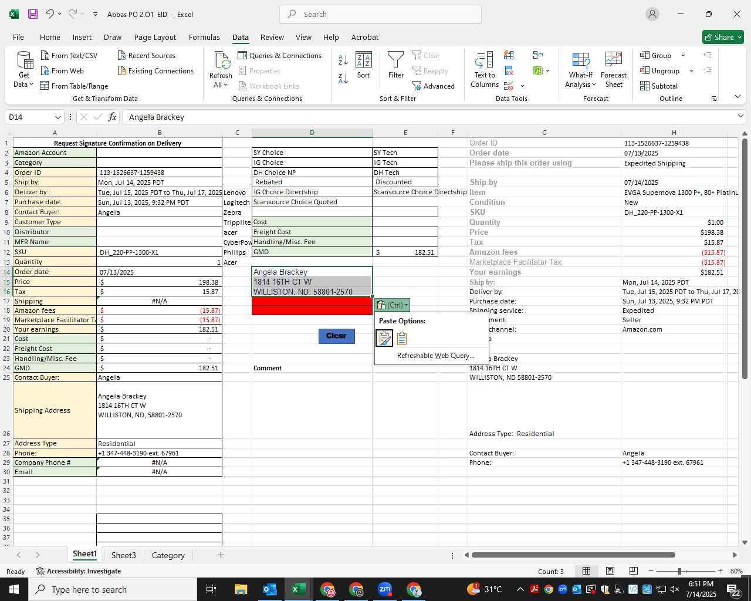Click Accessibility: Investigate status

pyautogui.click(x=79, y=571)
